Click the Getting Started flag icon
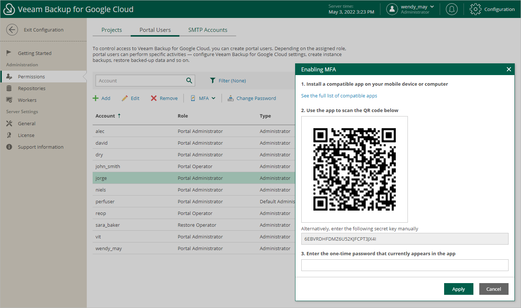Viewport: 521px width, 308px height. pyautogui.click(x=9, y=53)
